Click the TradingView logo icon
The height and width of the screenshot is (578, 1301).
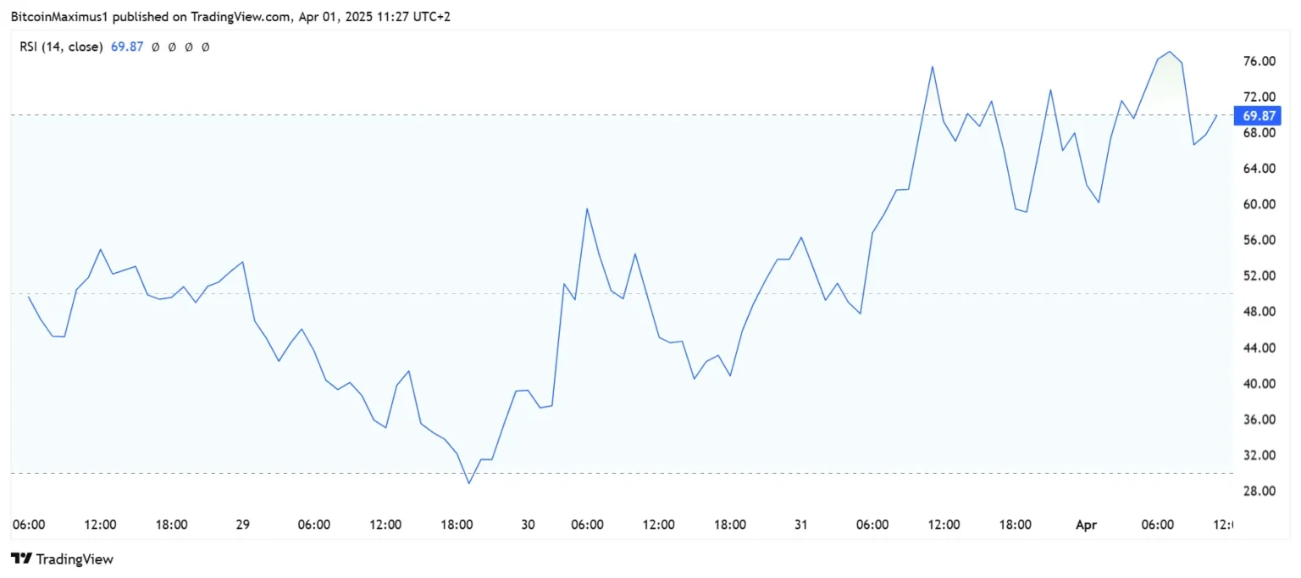coord(20,559)
